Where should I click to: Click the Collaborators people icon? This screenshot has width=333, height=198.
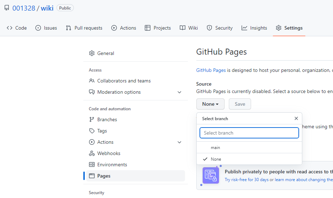click(x=92, y=81)
